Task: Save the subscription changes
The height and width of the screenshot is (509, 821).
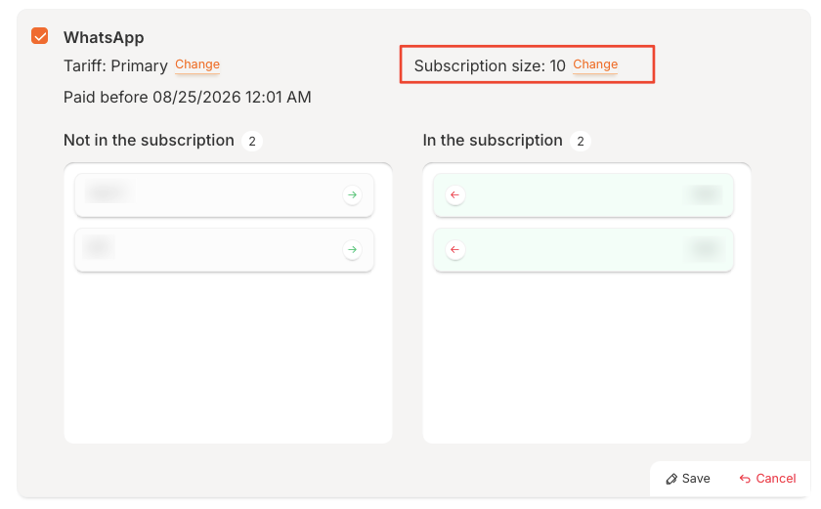Action: click(x=688, y=479)
